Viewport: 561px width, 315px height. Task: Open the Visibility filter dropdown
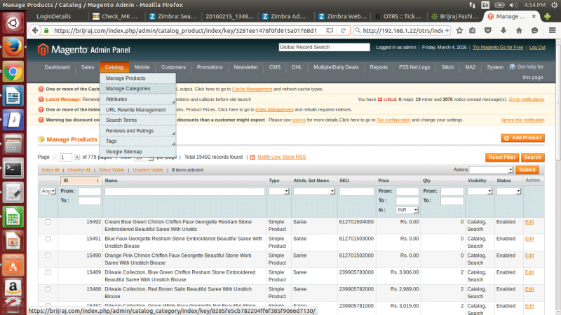pyautogui.click(x=480, y=191)
